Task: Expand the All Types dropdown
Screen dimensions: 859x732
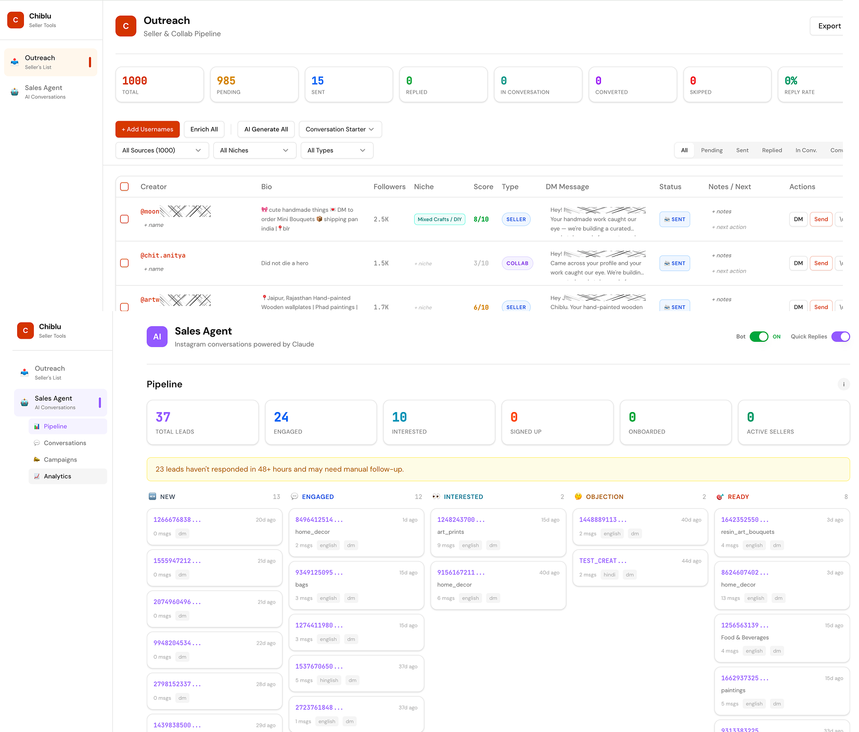Action: pyautogui.click(x=337, y=150)
